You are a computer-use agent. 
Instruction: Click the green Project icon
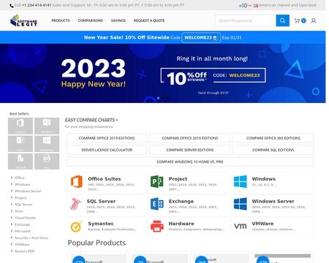(x=157, y=181)
